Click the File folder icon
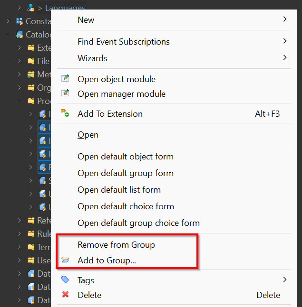The image size is (302, 307). coord(31,61)
